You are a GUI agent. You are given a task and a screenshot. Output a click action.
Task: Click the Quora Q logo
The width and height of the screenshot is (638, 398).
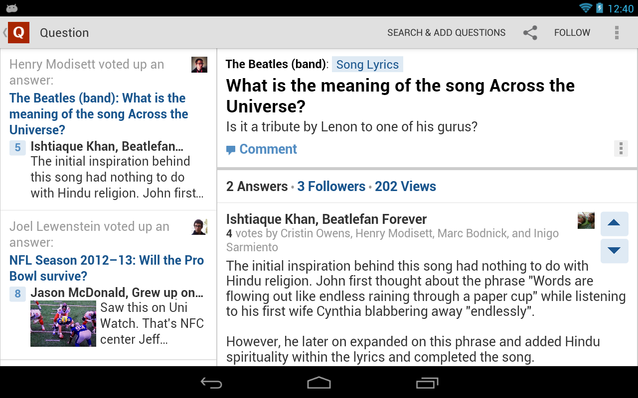pos(18,32)
